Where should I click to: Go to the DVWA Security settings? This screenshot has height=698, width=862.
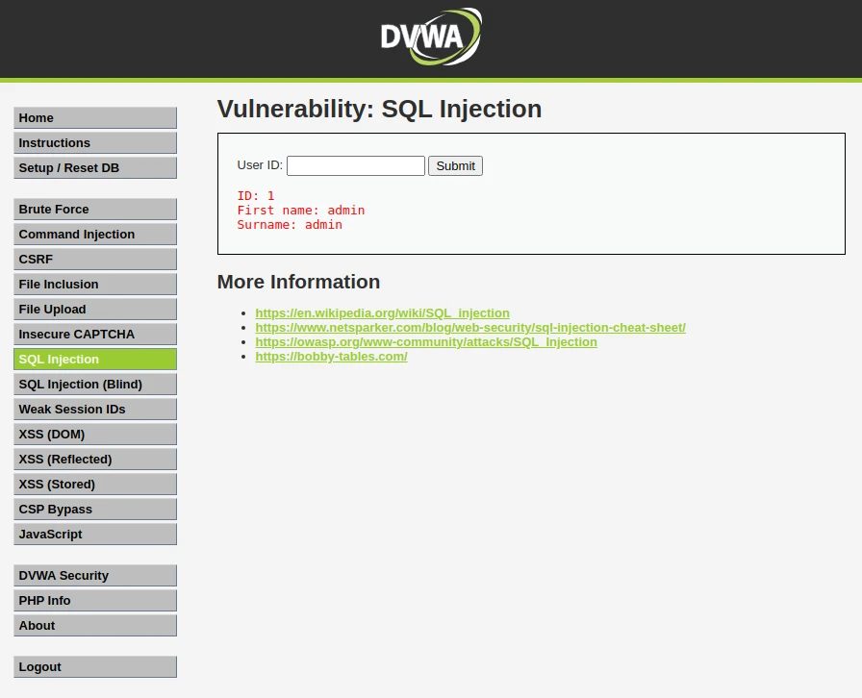point(94,575)
